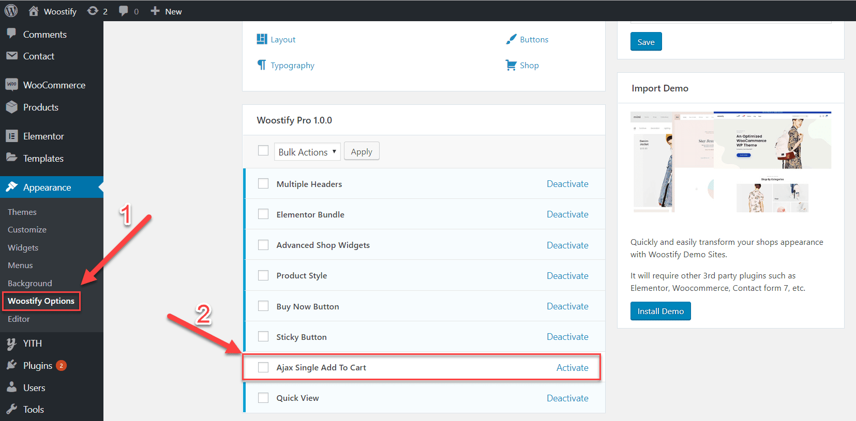Click the Import Demo preview thumbnail
856x421 pixels.
tap(730, 162)
